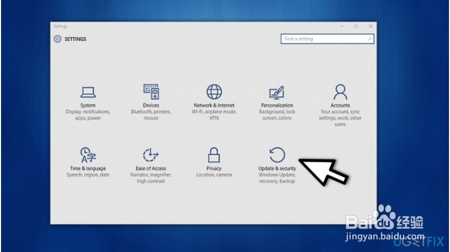Screen dimensions: 450x252
Task: Click the SETTINGS header title
Action: [x=75, y=39]
